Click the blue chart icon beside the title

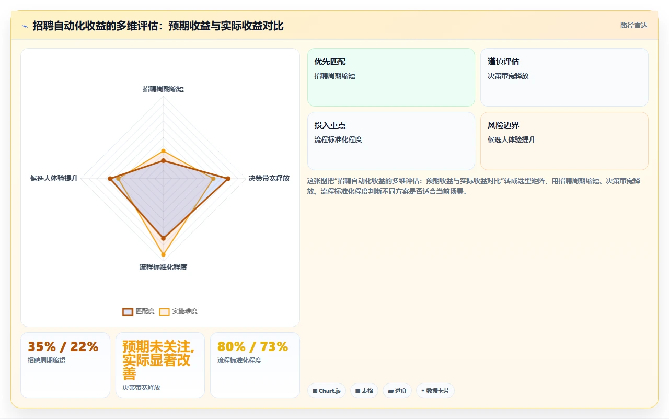25,26
